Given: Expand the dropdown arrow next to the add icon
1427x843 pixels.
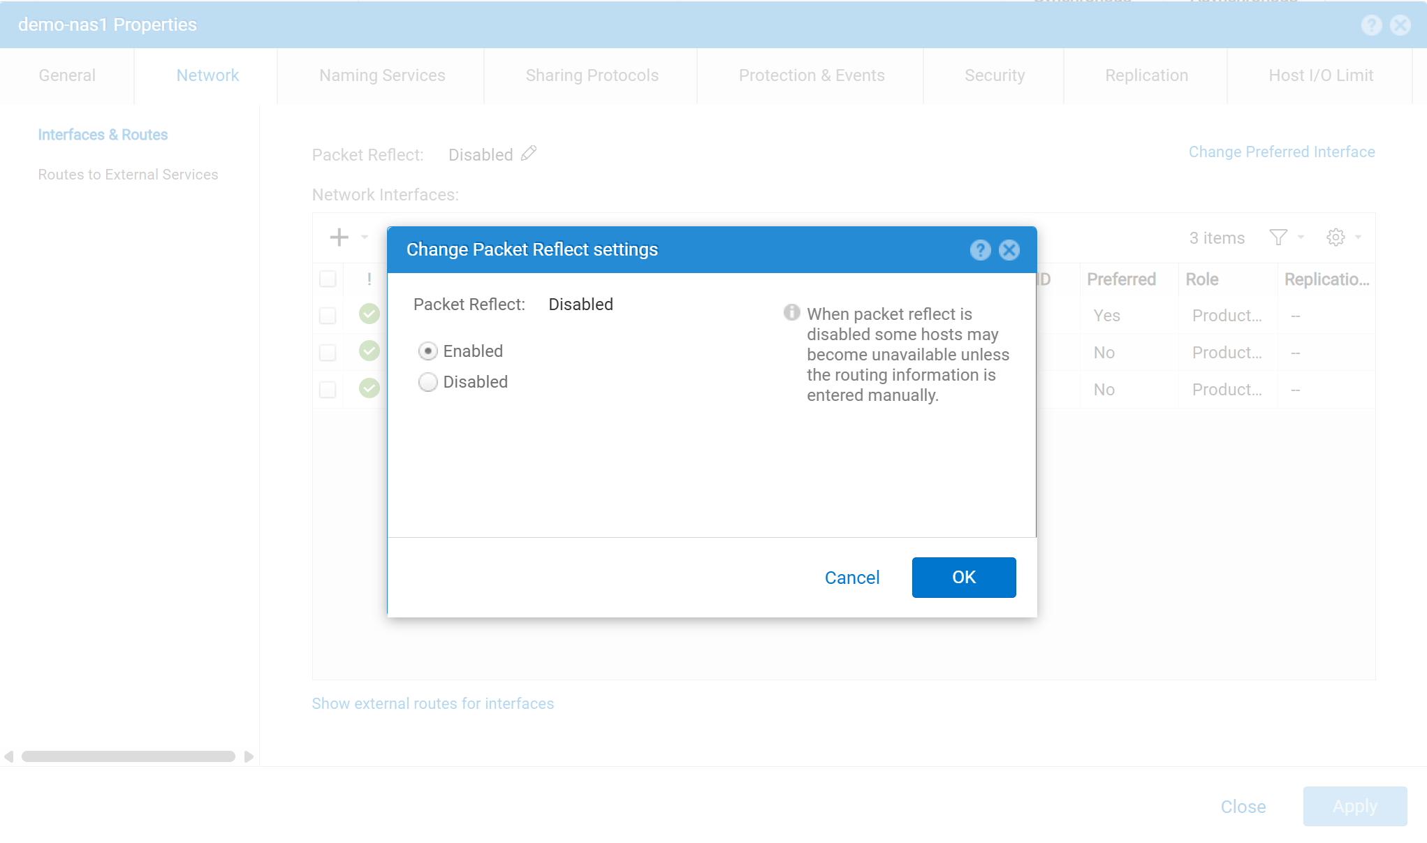Looking at the screenshot, I should pos(363,238).
